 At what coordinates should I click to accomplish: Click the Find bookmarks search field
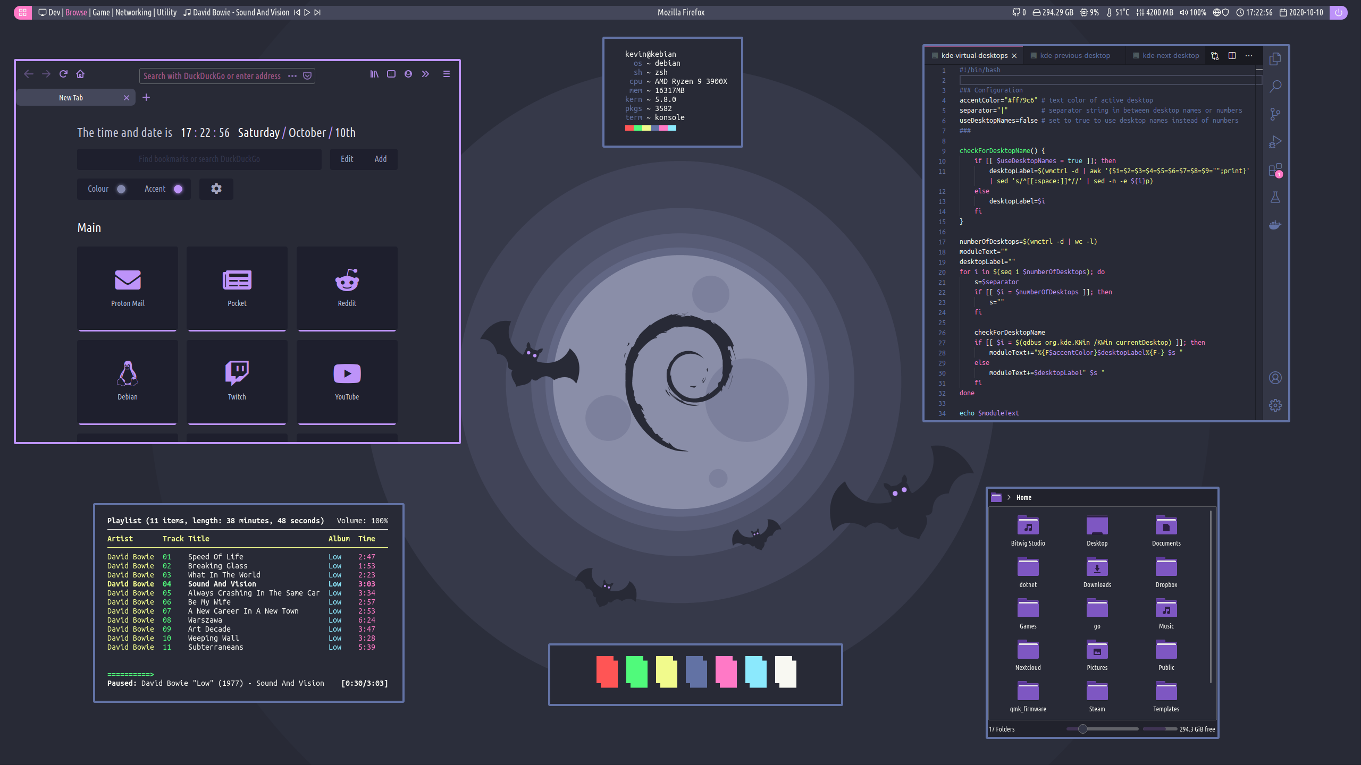(199, 159)
